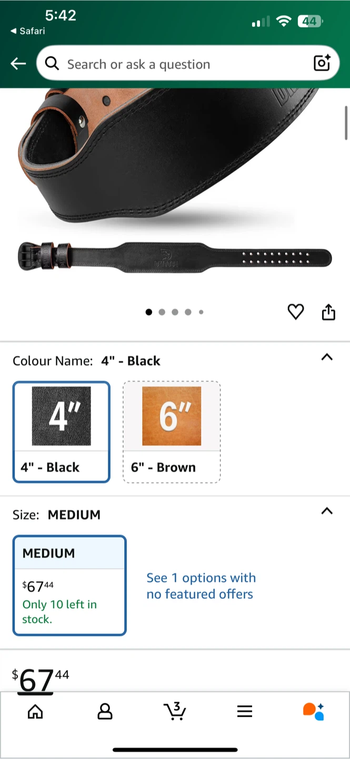This screenshot has height=759, width=350.
Task: Choose the MEDIUM size option
Action: [x=69, y=586]
